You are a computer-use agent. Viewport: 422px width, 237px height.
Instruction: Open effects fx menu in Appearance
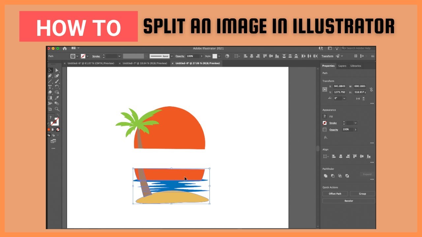click(x=326, y=138)
